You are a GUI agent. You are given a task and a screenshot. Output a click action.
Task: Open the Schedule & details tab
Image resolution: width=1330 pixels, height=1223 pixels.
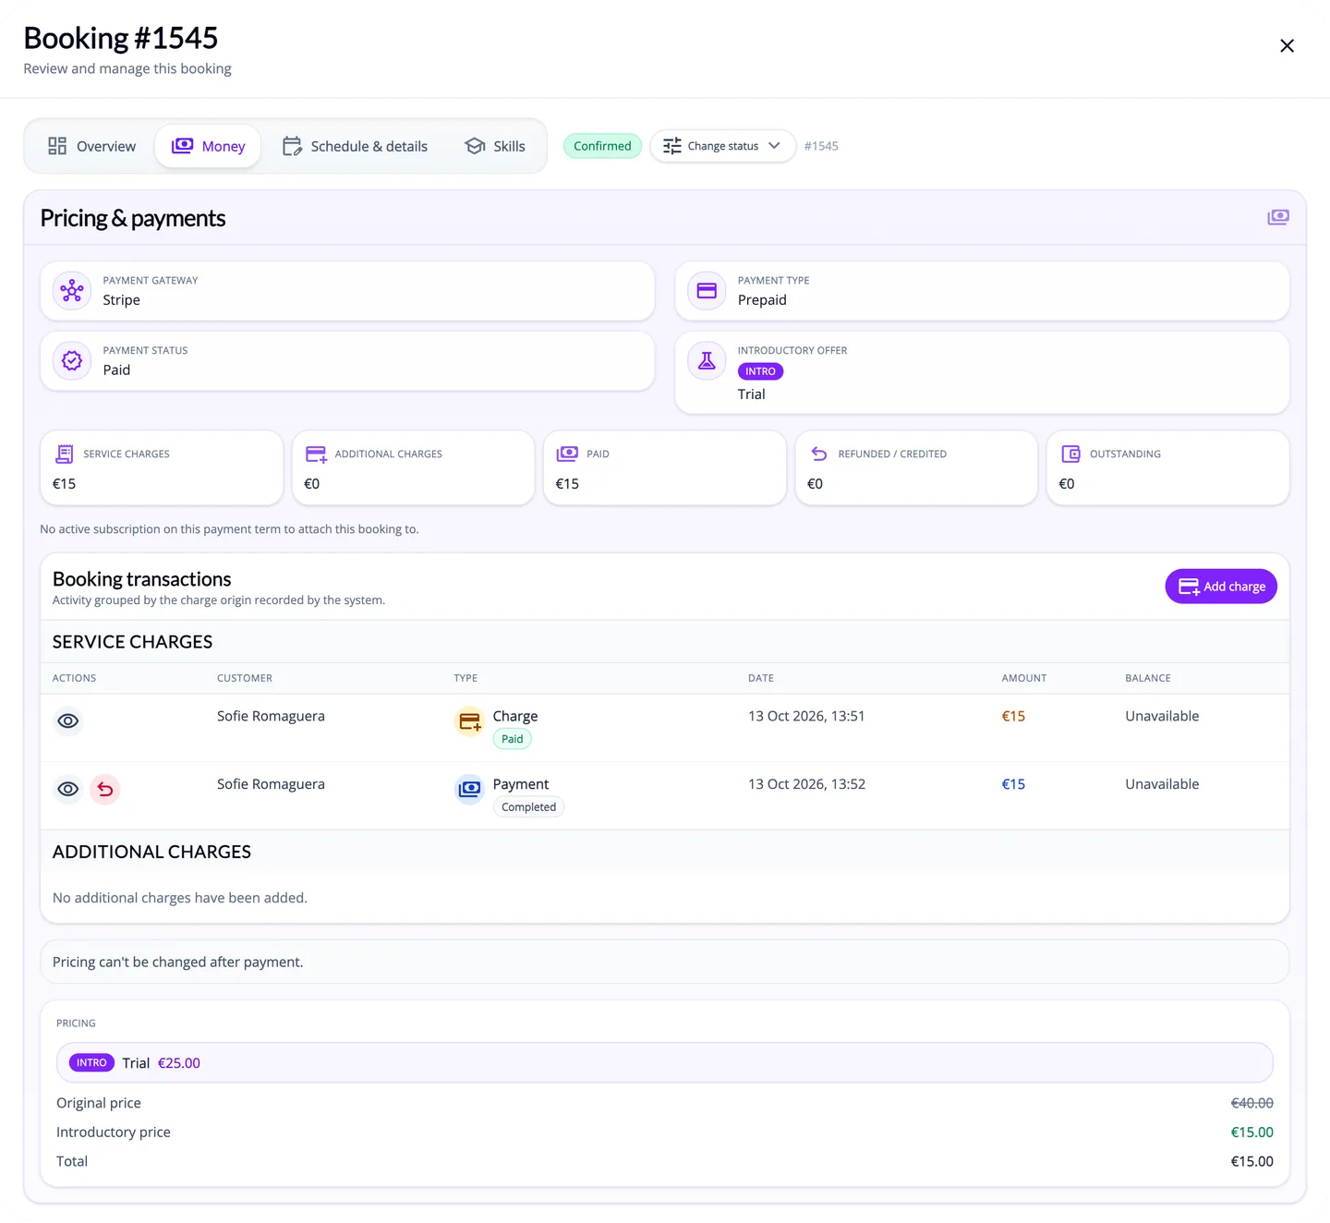(356, 146)
